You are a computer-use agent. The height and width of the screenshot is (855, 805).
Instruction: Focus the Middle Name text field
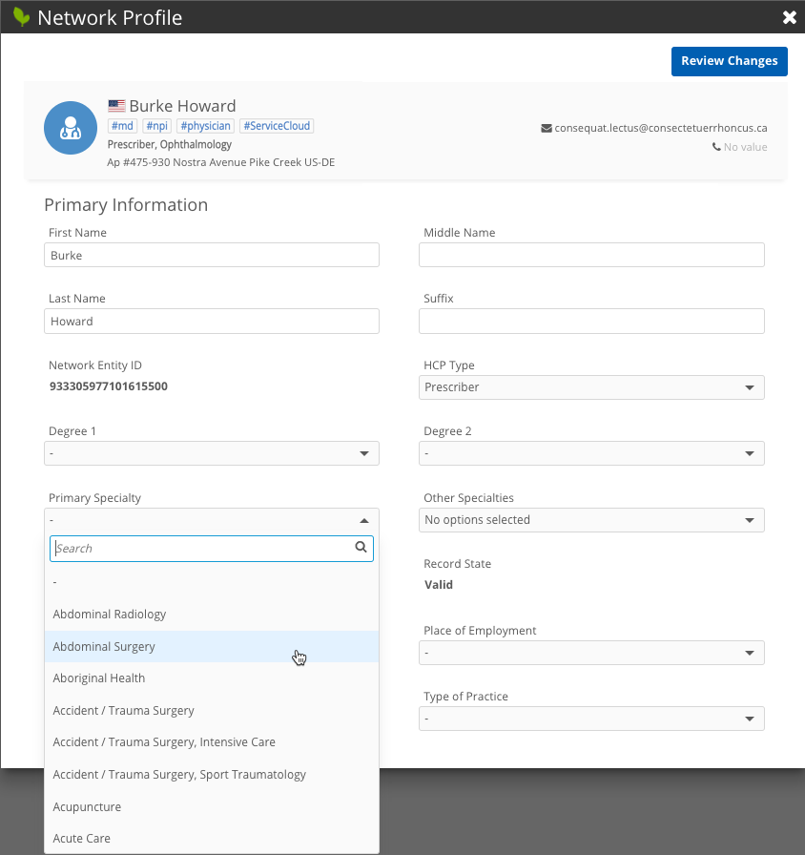591,255
